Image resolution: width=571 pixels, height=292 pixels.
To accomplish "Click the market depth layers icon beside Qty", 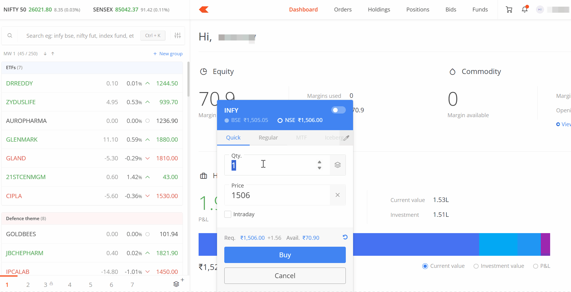I will (338, 165).
